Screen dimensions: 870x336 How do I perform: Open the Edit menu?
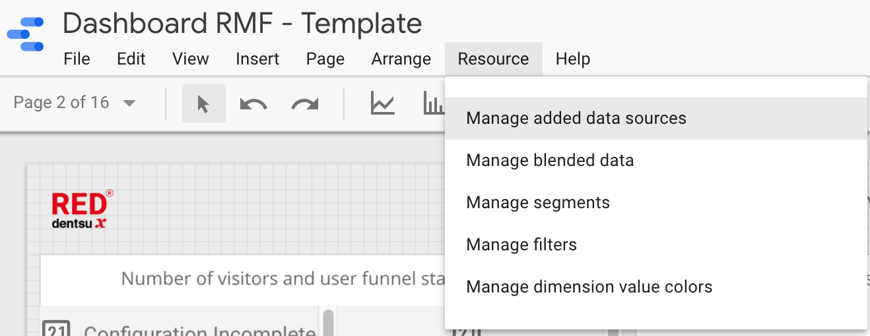pyautogui.click(x=131, y=59)
